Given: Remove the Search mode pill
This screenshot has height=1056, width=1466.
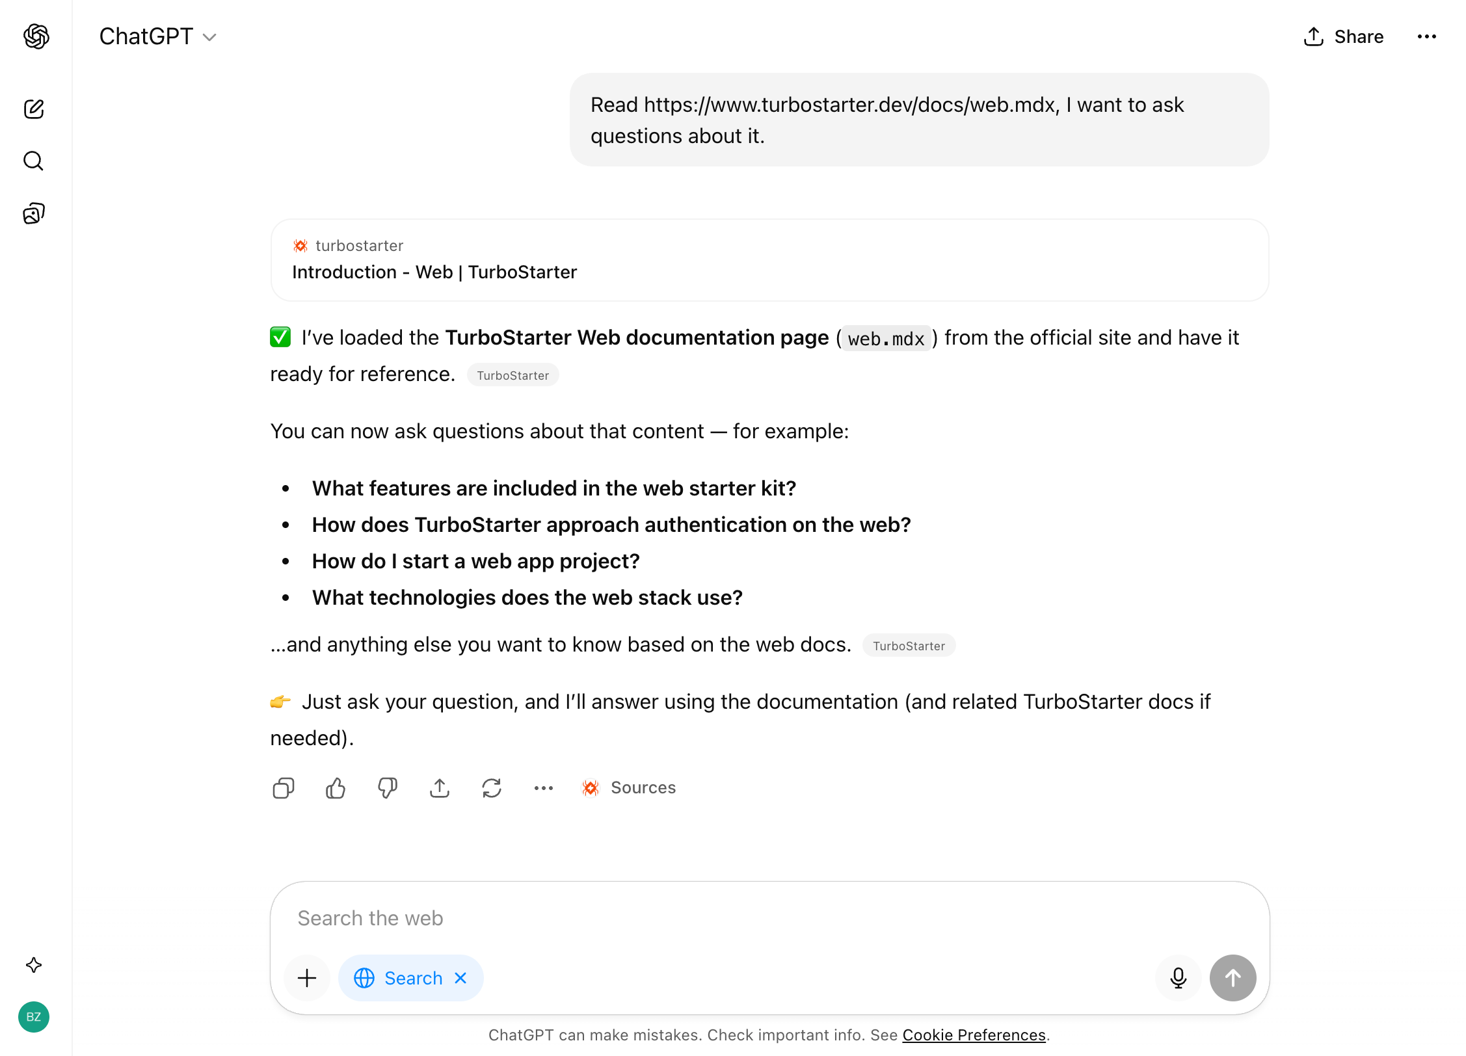Looking at the screenshot, I should pyautogui.click(x=460, y=977).
